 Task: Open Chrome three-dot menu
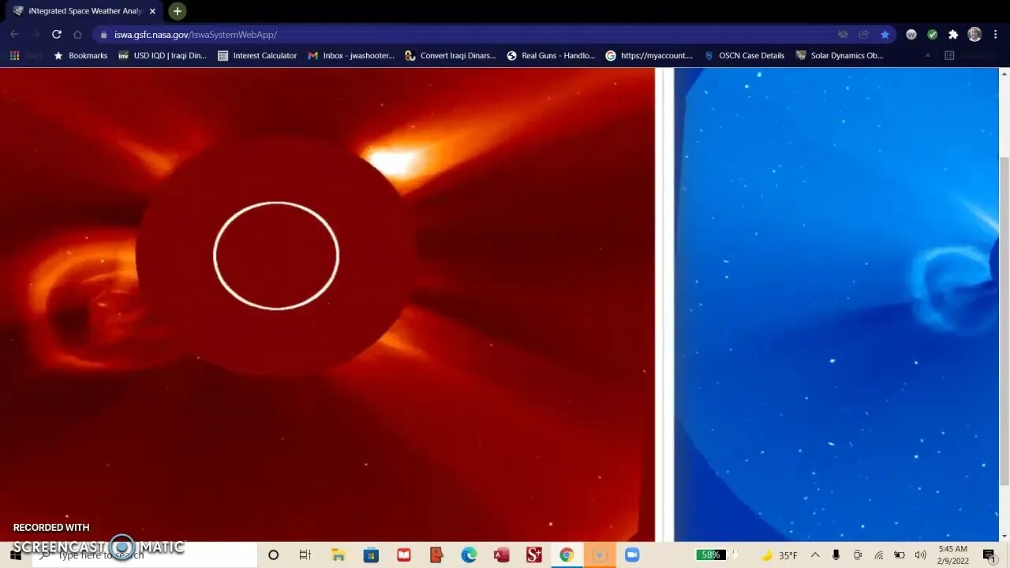[x=995, y=35]
